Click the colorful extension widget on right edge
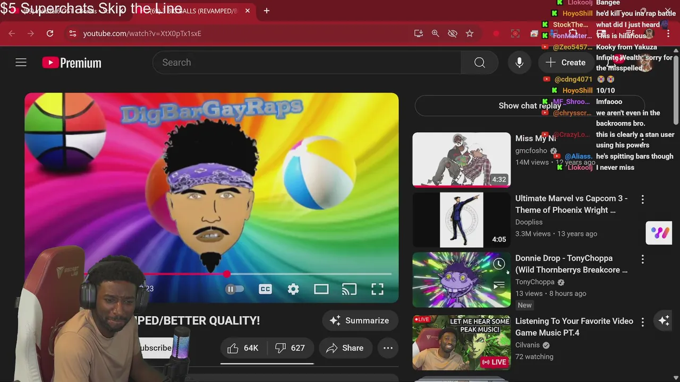The image size is (680, 382). pos(659,232)
